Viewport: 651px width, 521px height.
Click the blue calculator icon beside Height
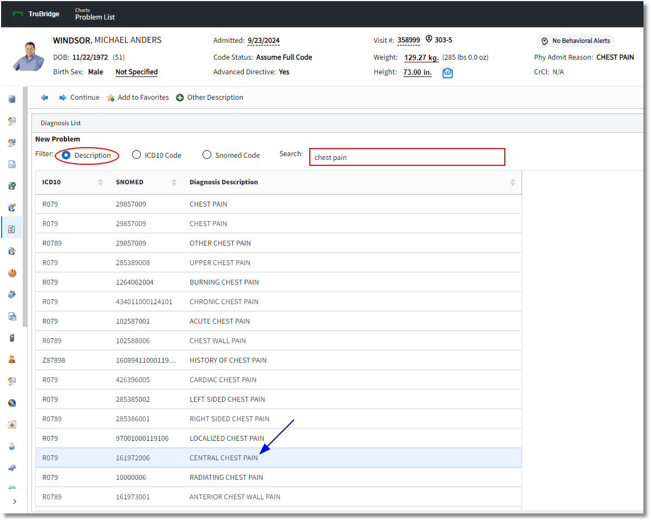447,73
